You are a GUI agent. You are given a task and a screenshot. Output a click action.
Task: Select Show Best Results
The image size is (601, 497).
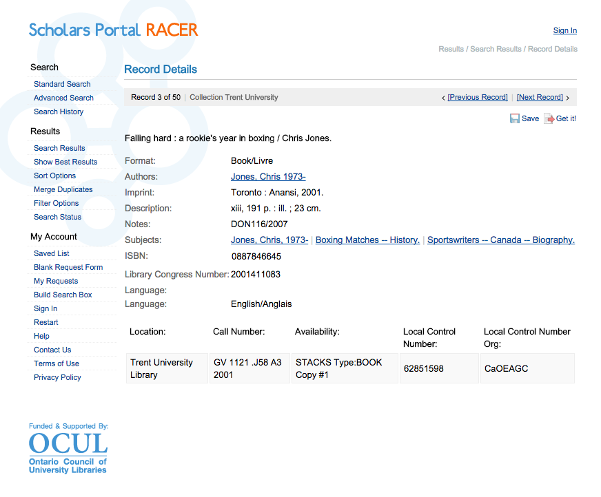click(x=65, y=162)
